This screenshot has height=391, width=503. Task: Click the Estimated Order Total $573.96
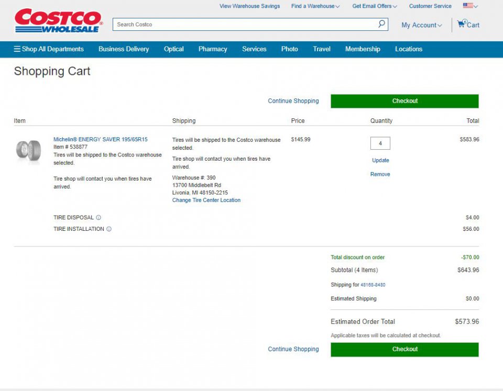(x=467, y=321)
